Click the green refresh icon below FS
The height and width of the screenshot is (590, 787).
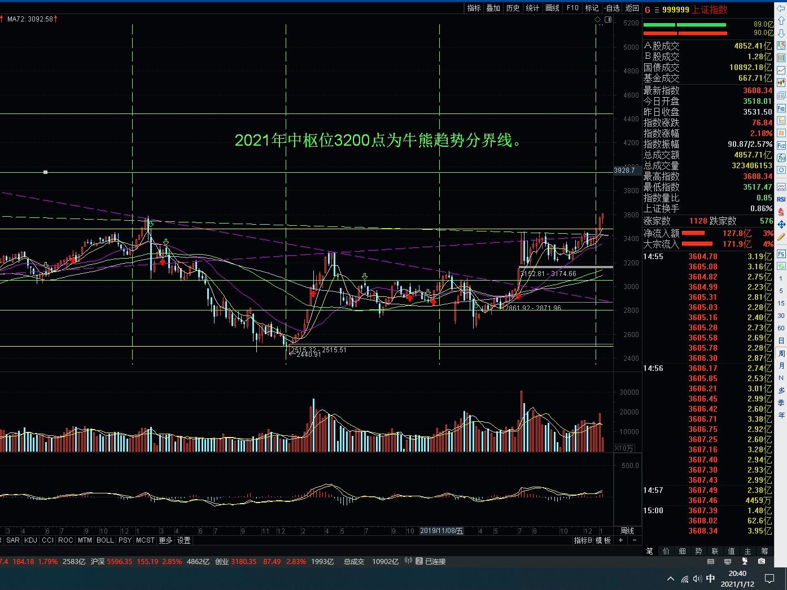(781, 266)
